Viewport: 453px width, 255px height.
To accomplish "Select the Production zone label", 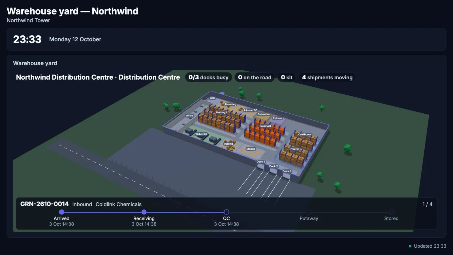I will coord(200,134).
